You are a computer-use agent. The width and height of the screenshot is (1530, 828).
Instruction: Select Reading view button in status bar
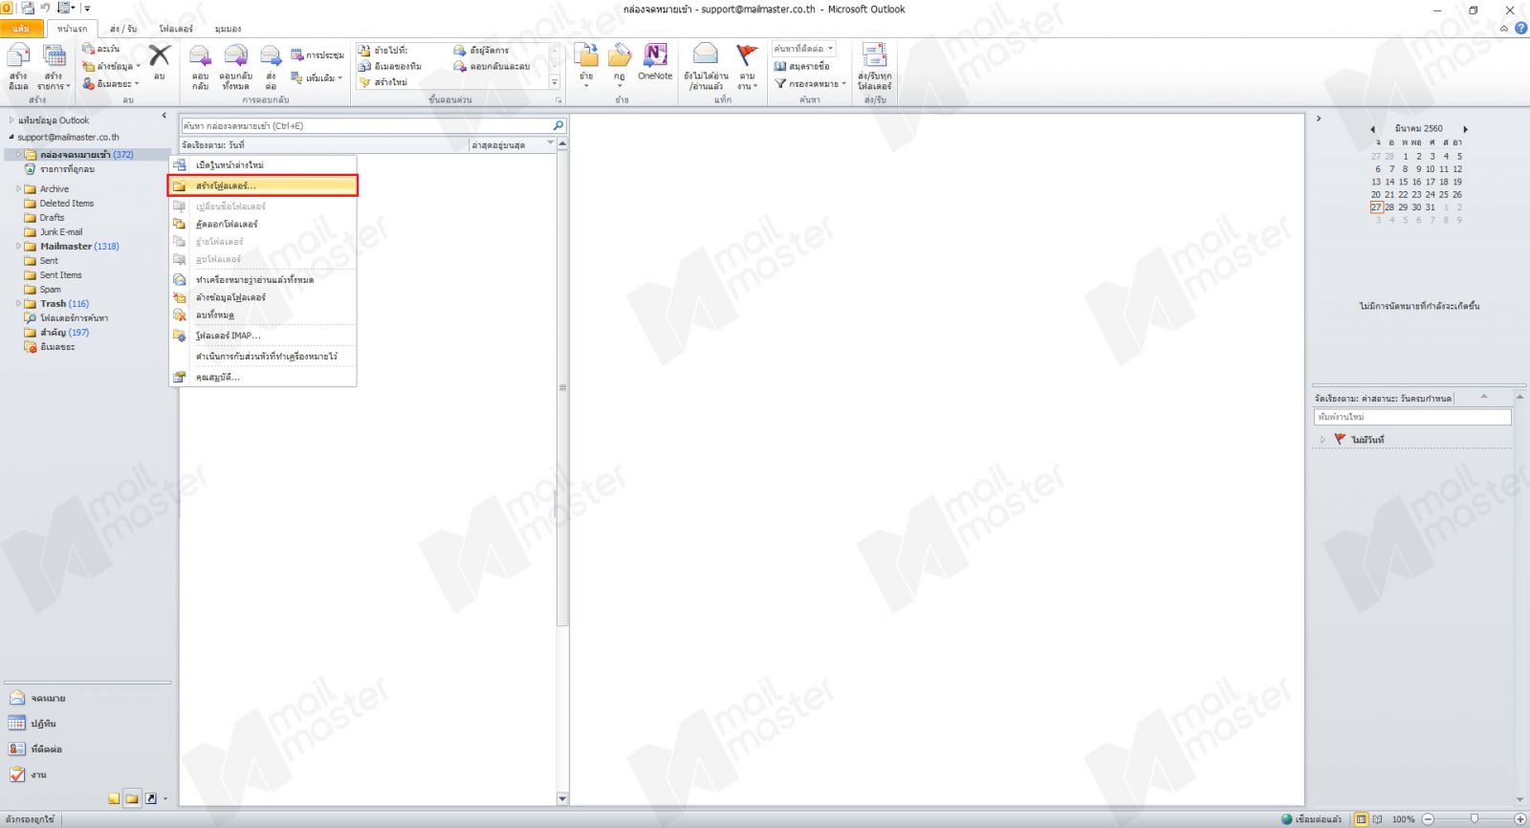click(x=1378, y=819)
